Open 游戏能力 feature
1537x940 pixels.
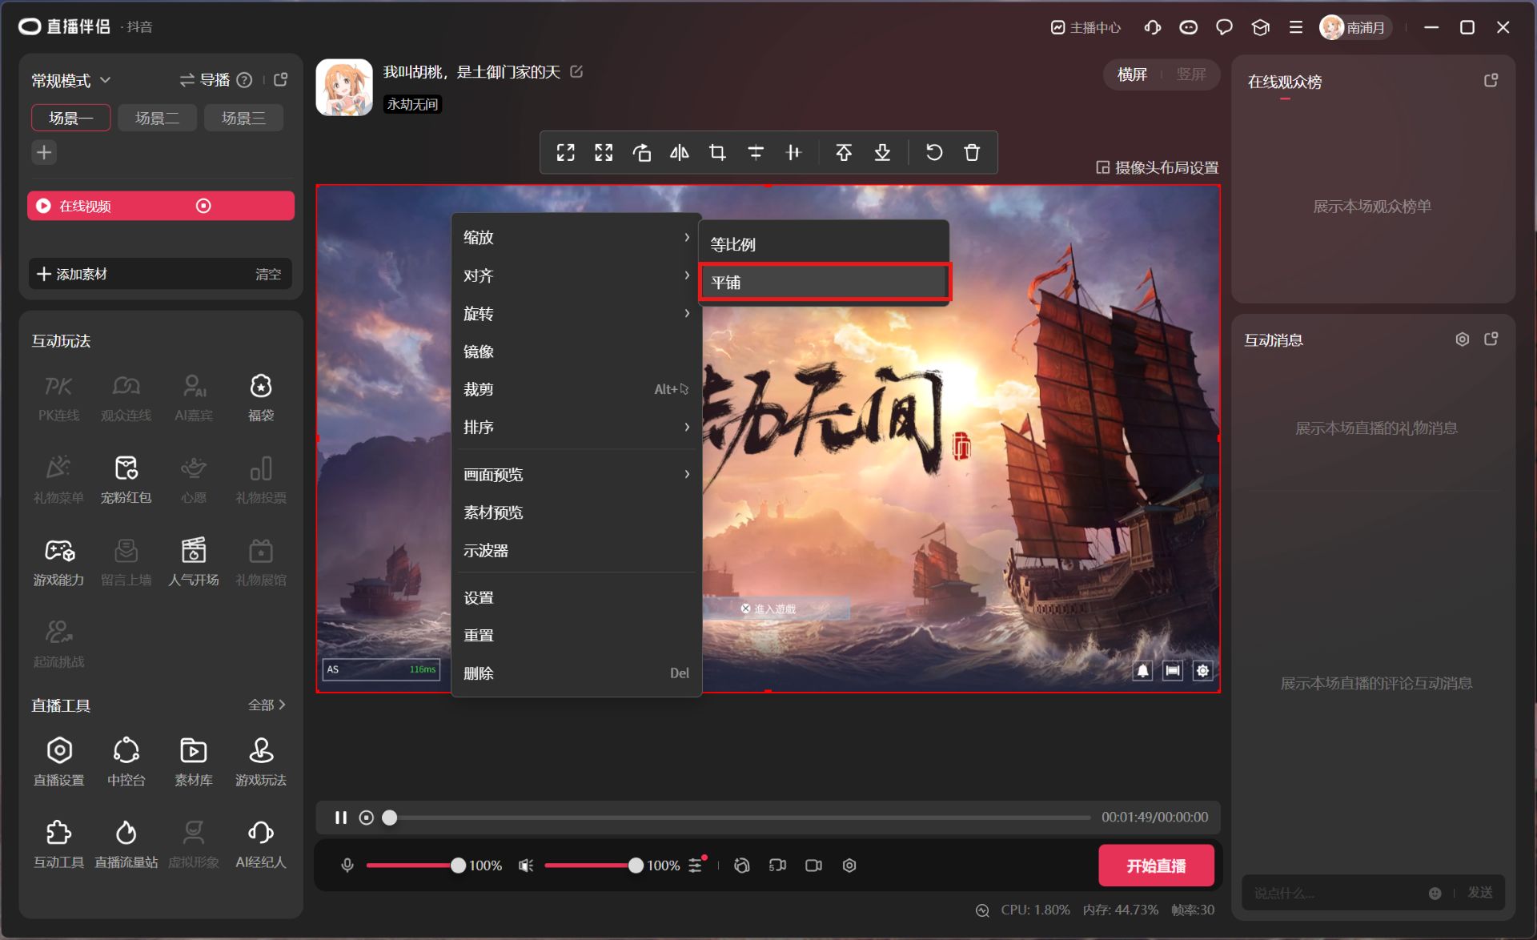tap(58, 562)
